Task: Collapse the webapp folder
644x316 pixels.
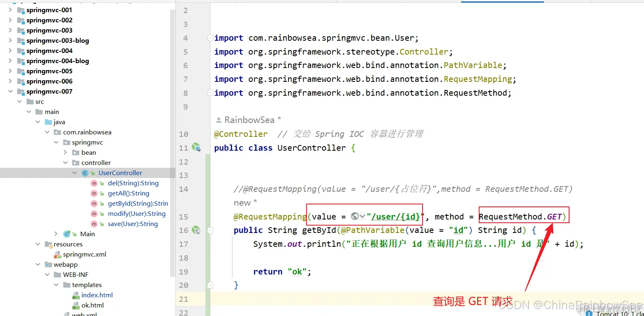Action: tap(38, 264)
